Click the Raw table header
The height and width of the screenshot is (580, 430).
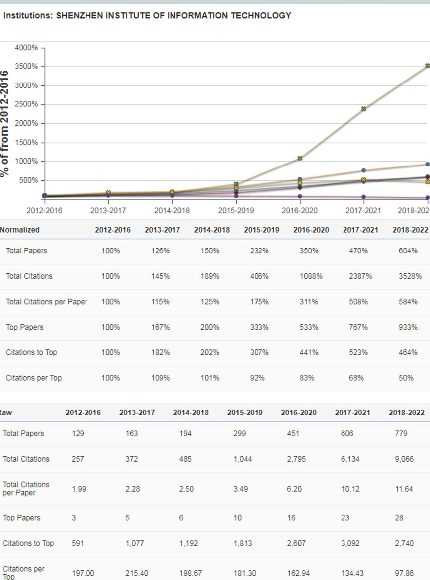tap(6, 413)
